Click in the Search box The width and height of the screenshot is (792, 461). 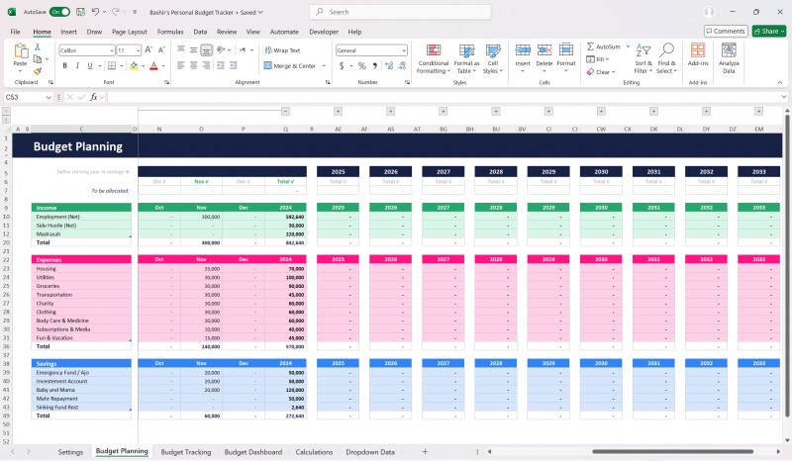pyautogui.click(x=400, y=12)
